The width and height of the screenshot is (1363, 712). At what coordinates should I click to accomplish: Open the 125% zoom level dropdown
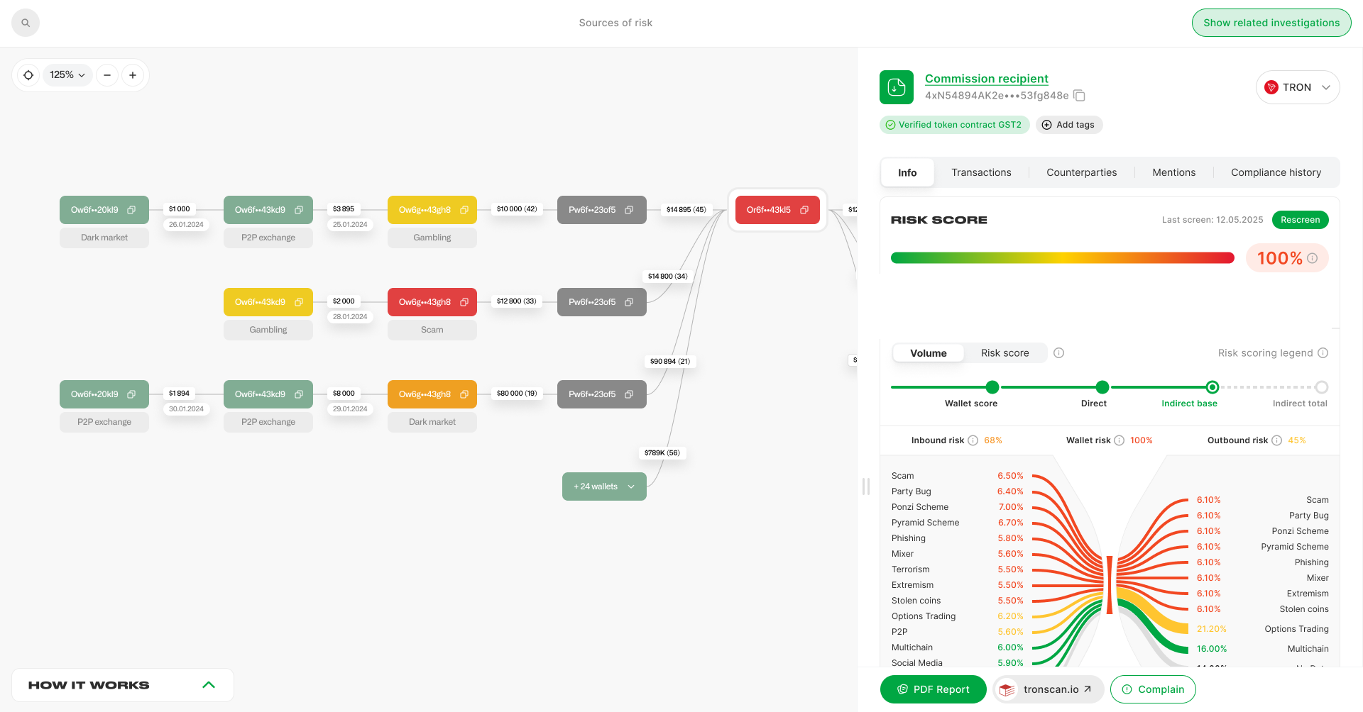[x=67, y=75]
